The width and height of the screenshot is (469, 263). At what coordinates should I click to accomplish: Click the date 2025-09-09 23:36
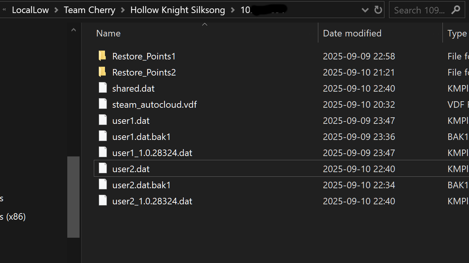pos(359,137)
